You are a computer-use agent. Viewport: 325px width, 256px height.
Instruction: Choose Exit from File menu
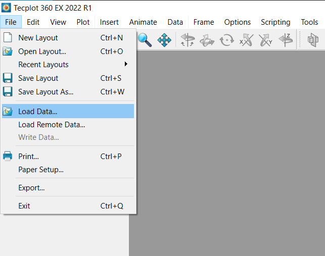[68, 206]
